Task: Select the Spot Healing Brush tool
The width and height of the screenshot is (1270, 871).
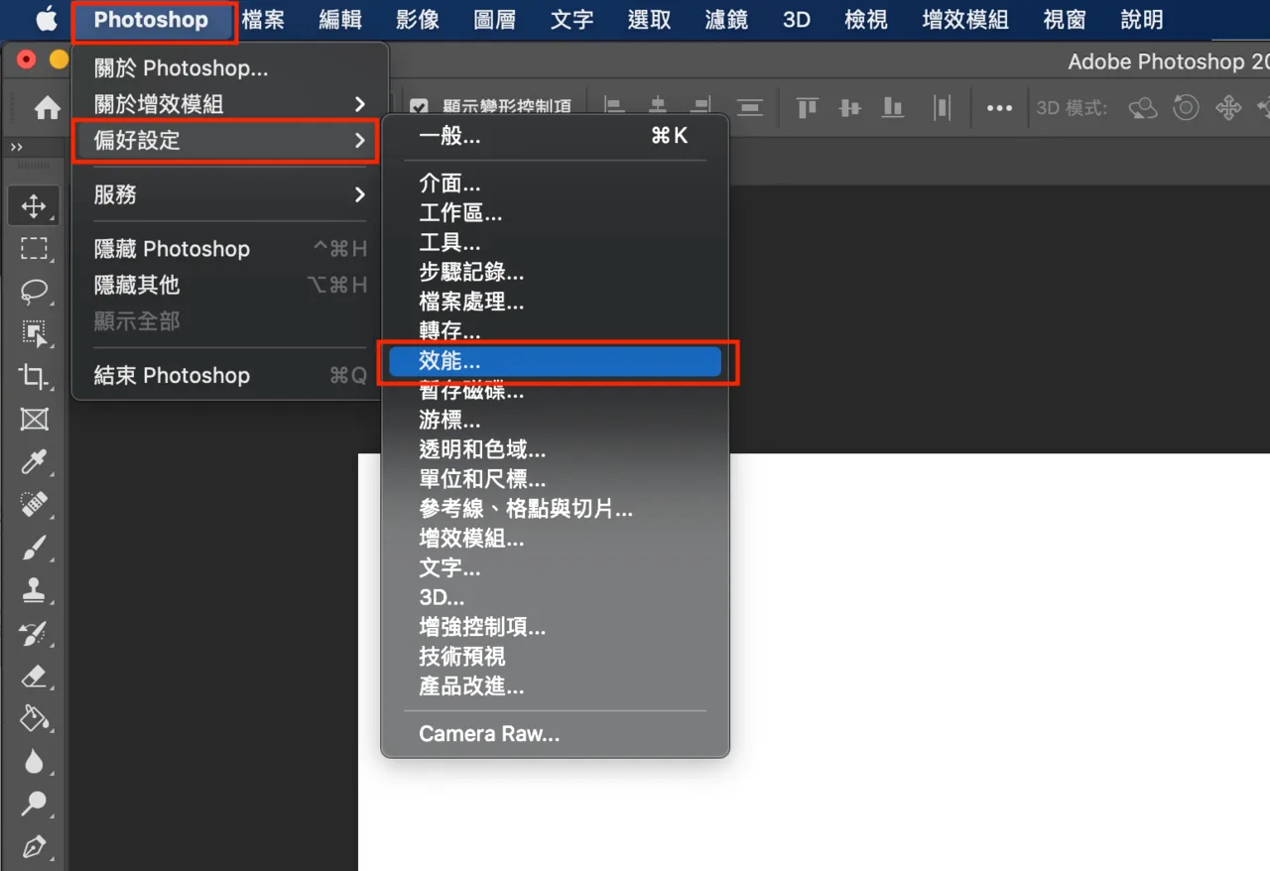Action: 35,504
